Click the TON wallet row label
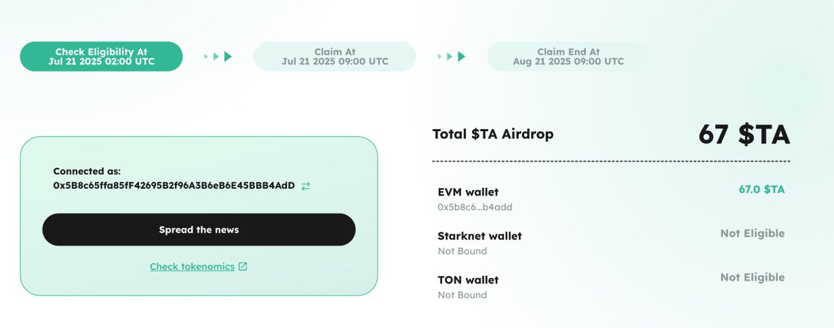Viewport: 834px width, 328px height. 468,280
